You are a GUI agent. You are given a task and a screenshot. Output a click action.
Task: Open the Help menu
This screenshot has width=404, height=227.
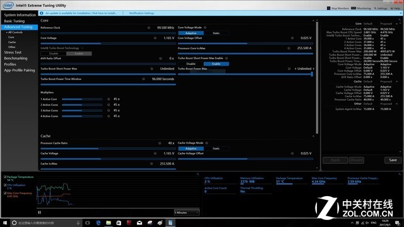(x=395, y=8)
